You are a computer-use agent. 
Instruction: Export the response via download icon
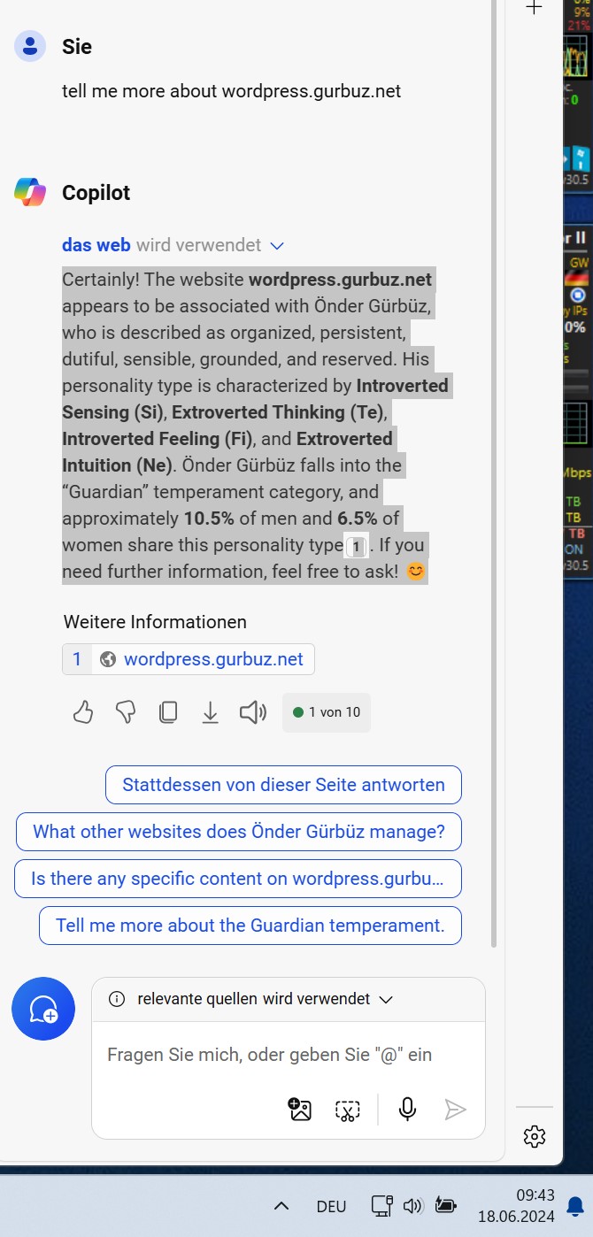[210, 712]
